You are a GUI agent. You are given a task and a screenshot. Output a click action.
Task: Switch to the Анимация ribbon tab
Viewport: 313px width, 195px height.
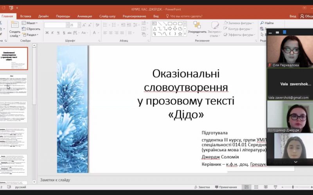tap(85, 16)
